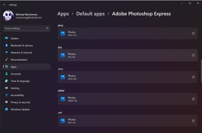Open Gaming settings
This screenshot has height=133, width=202.
pyautogui.click(x=27, y=88)
